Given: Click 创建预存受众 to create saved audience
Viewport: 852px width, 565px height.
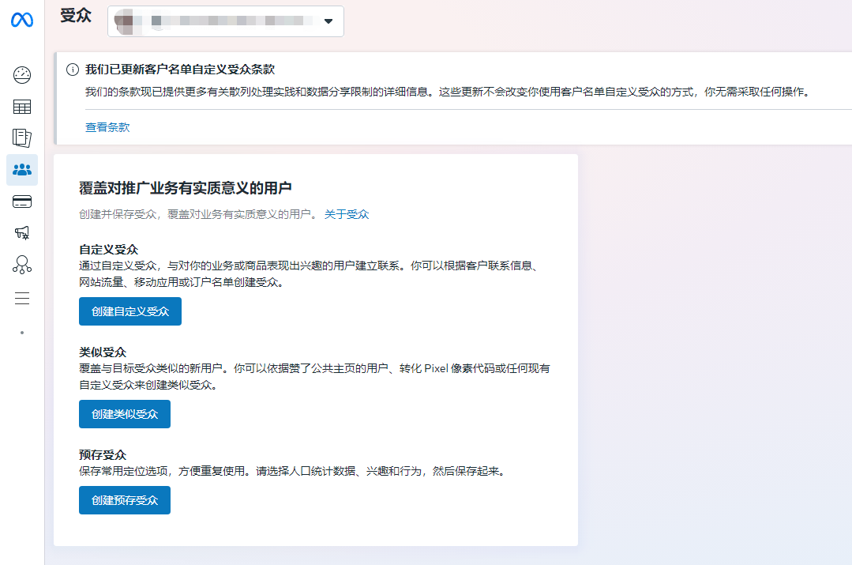Looking at the screenshot, I should coord(124,499).
